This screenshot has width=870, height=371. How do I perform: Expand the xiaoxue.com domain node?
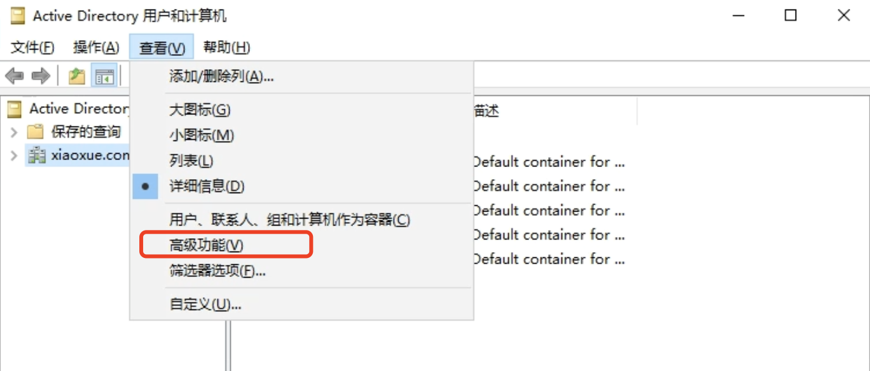pyautogui.click(x=14, y=155)
